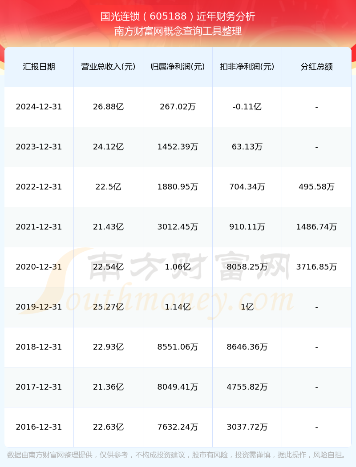Click net profit value 3012.45万

click(178, 227)
